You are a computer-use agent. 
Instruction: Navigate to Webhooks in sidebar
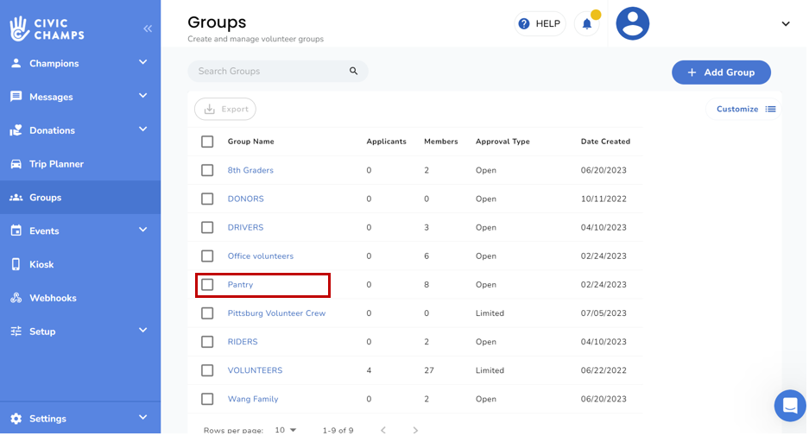(x=53, y=298)
